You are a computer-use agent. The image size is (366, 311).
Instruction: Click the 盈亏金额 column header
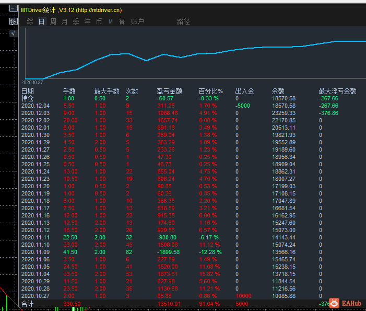(169, 91)
